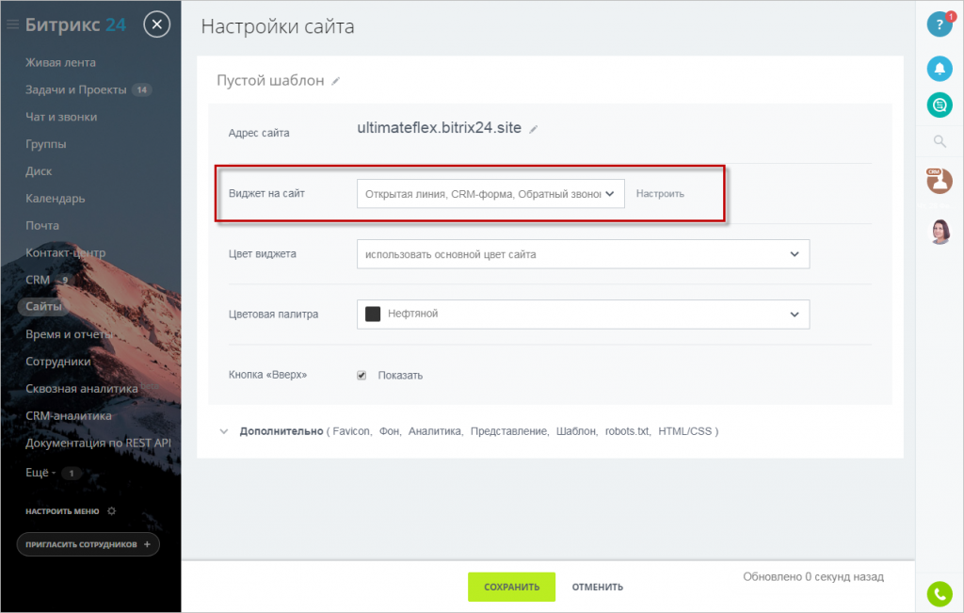Edit template name with pencil icon
Viewport: 964px width, 613px height.
(336, 82)
